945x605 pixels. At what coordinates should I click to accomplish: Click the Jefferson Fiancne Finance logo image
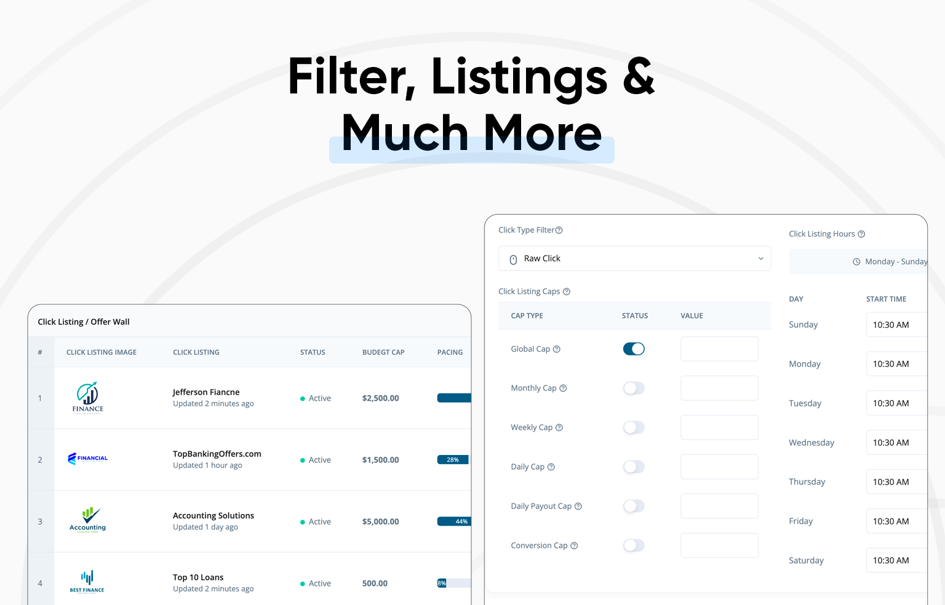point(88,398)
